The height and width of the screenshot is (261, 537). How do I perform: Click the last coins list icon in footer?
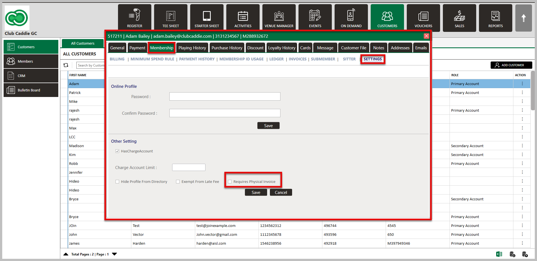tap(525, 254)
